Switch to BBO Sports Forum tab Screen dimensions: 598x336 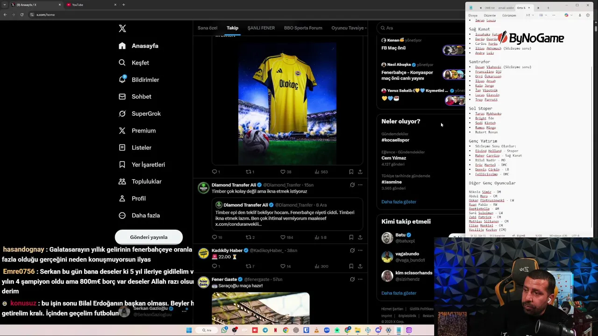303,28
